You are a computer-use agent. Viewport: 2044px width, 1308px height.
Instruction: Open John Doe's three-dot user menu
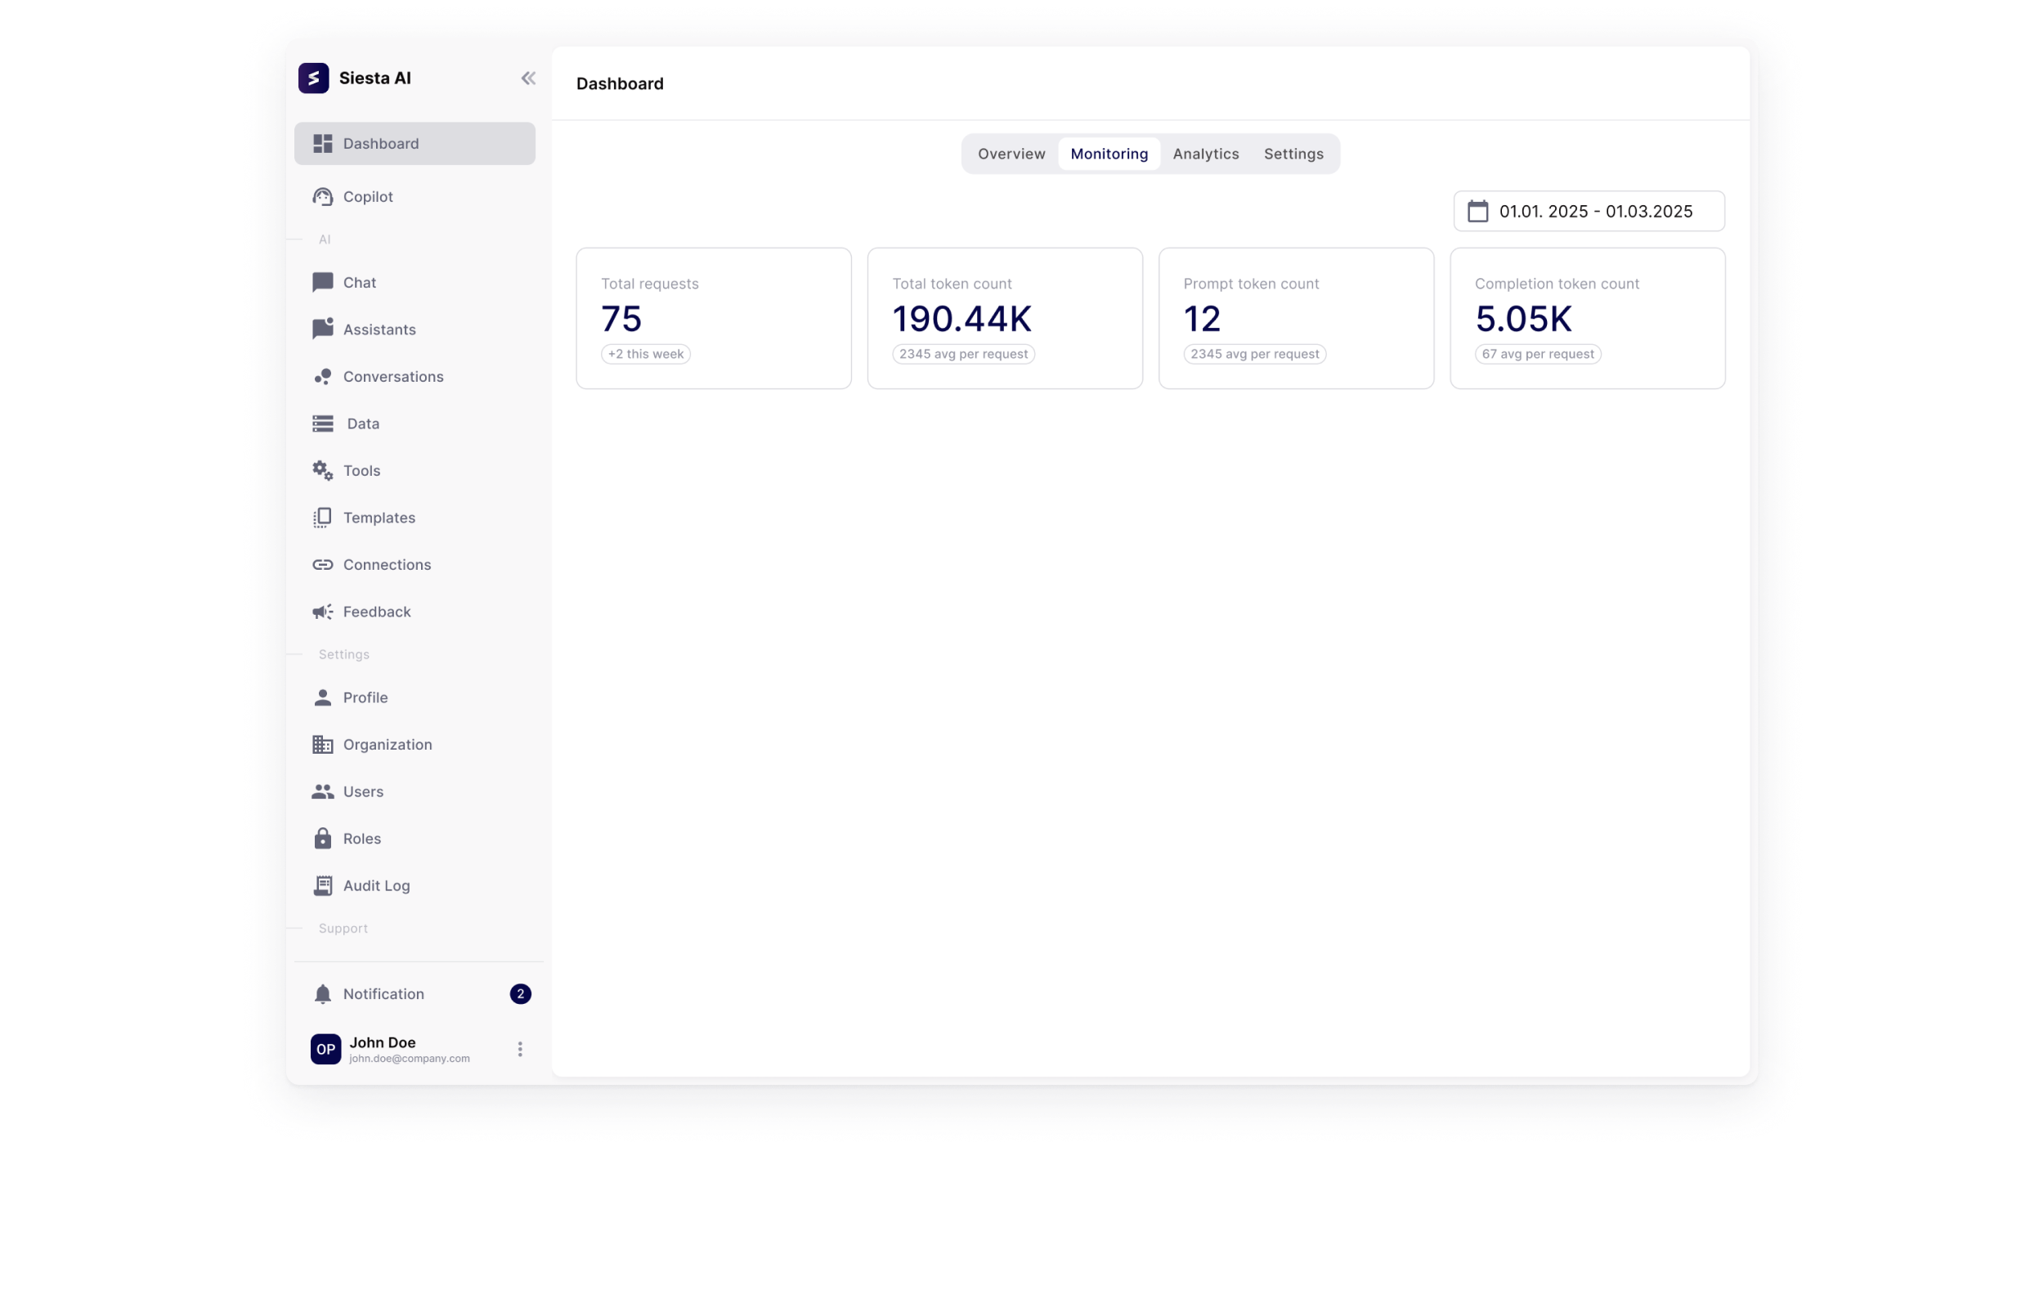520,1049
